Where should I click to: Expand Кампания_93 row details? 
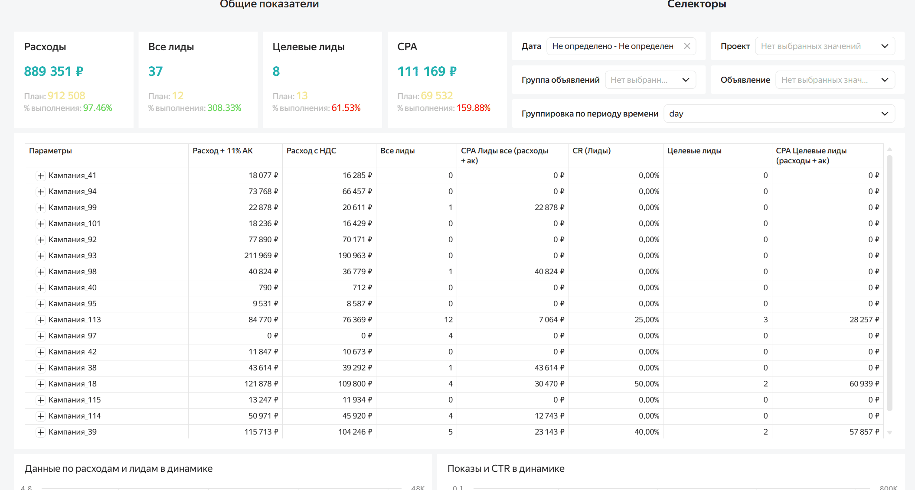[x=41, y=256]
